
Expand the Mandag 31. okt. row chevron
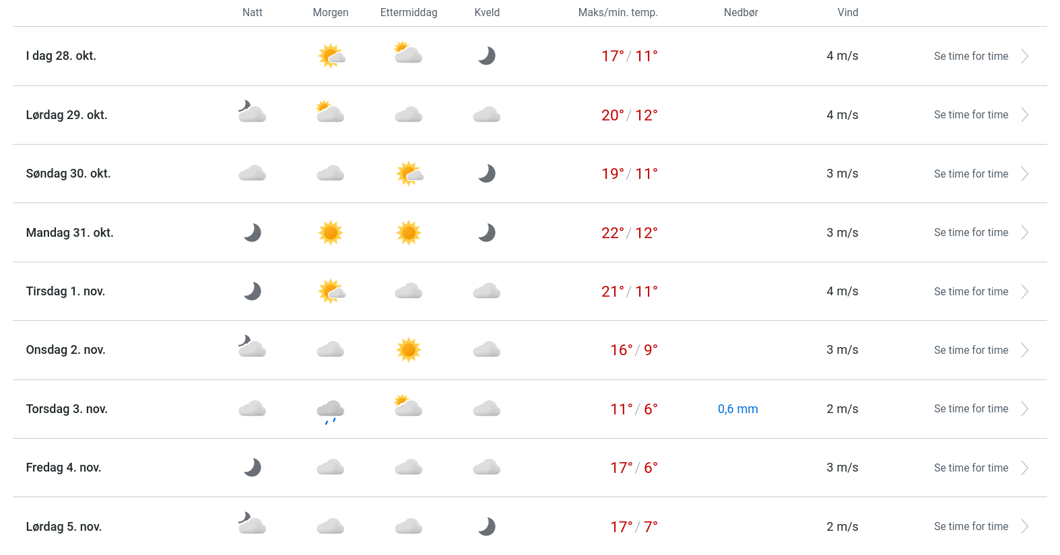(1024, 233)
